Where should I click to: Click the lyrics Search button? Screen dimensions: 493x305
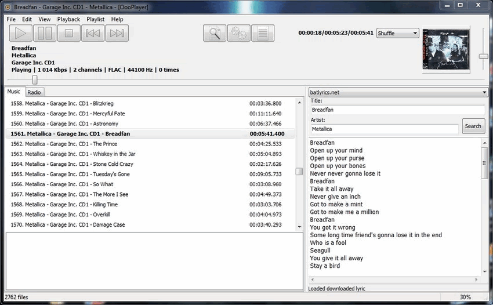tap(473, 126)
